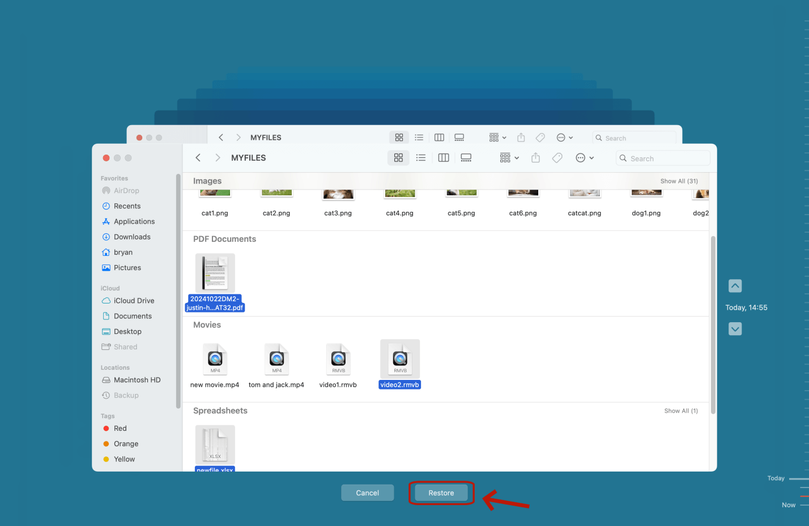809x526 pixels.
Task: Open the more actions ellipsis dropdown
Action: (x=584, y=157)
